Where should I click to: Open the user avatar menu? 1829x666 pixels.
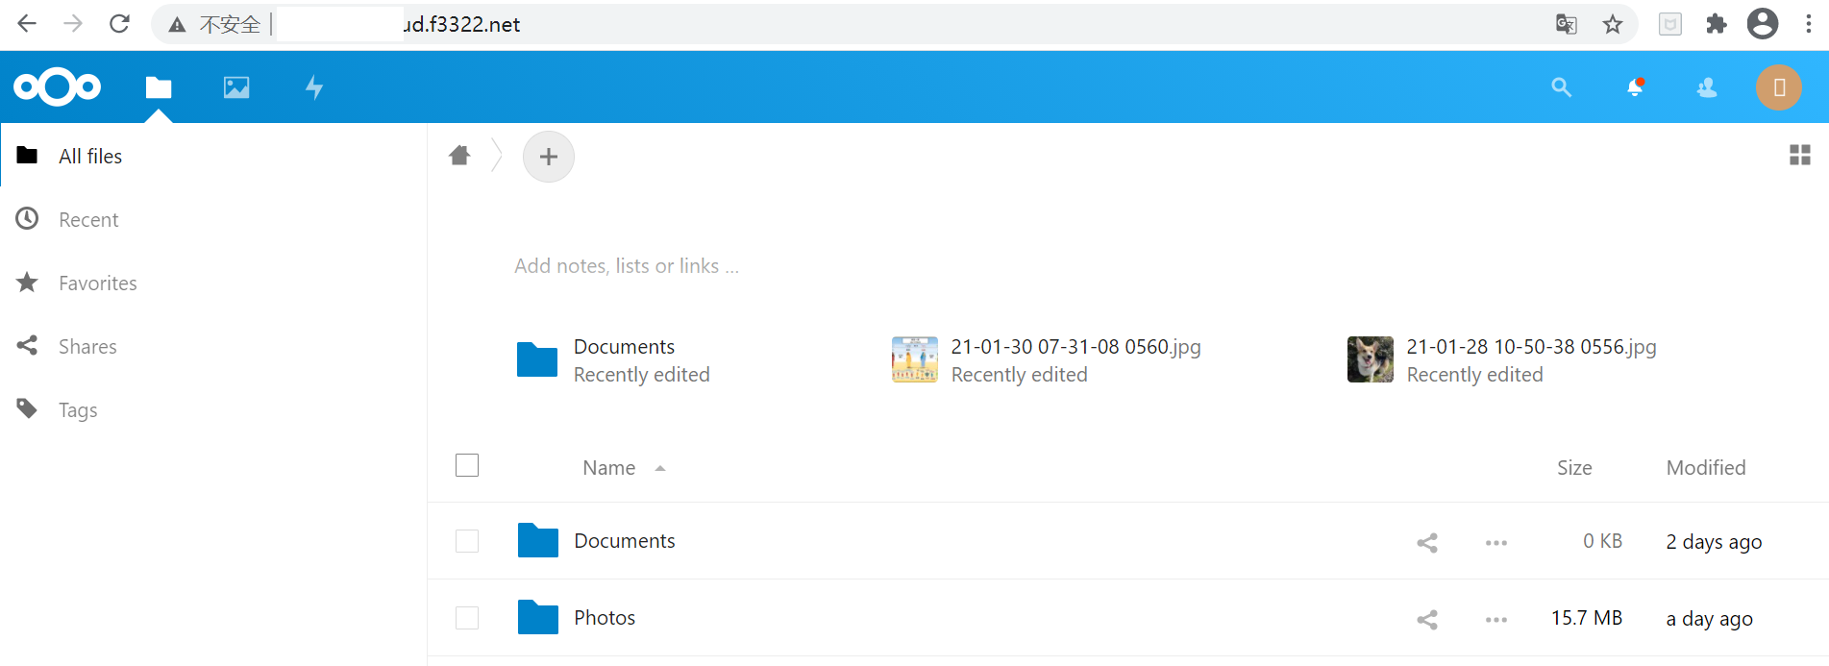click(1778, 87)
